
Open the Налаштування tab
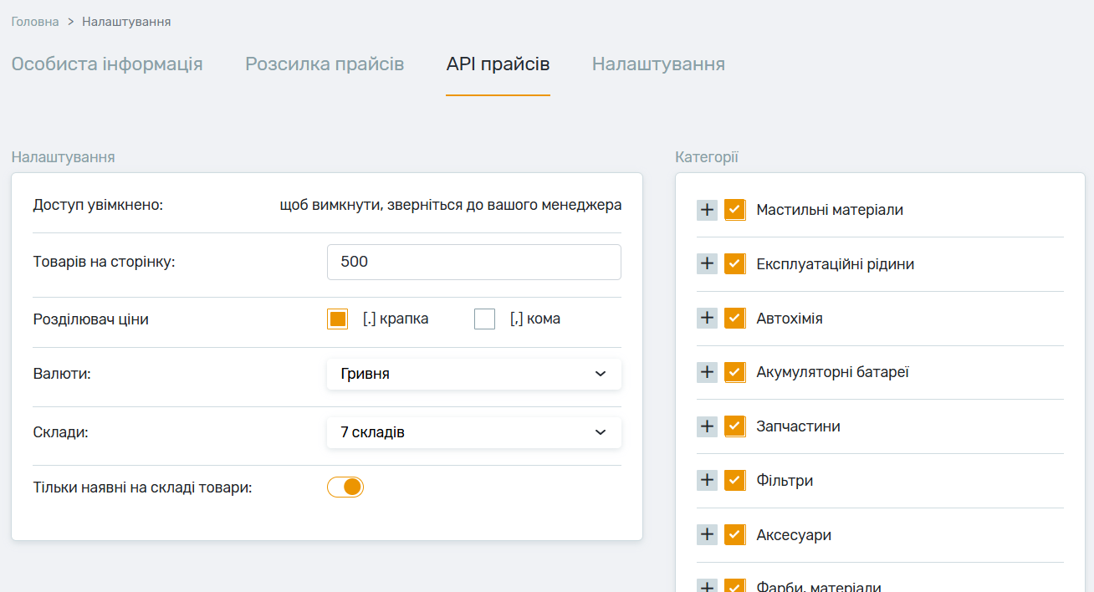point(658,64)
